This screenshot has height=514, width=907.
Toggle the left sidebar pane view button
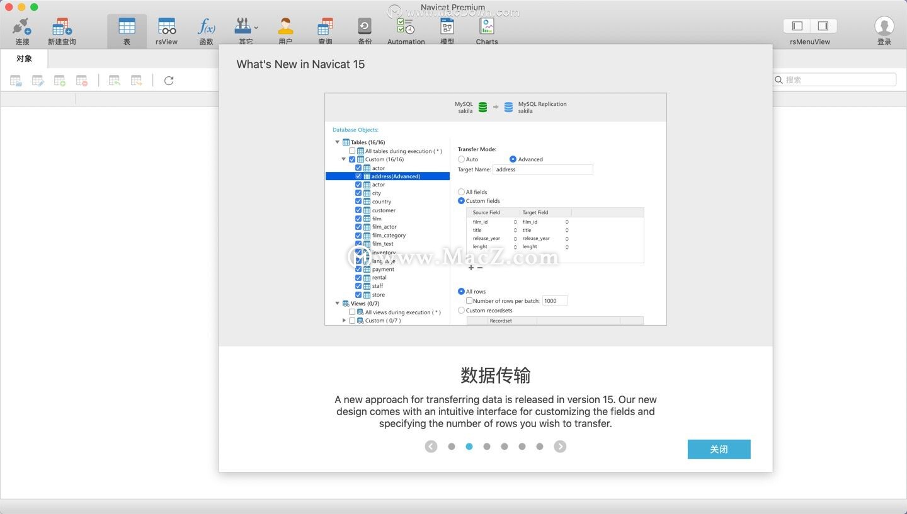pyautogui.click(x=797, y=26)
